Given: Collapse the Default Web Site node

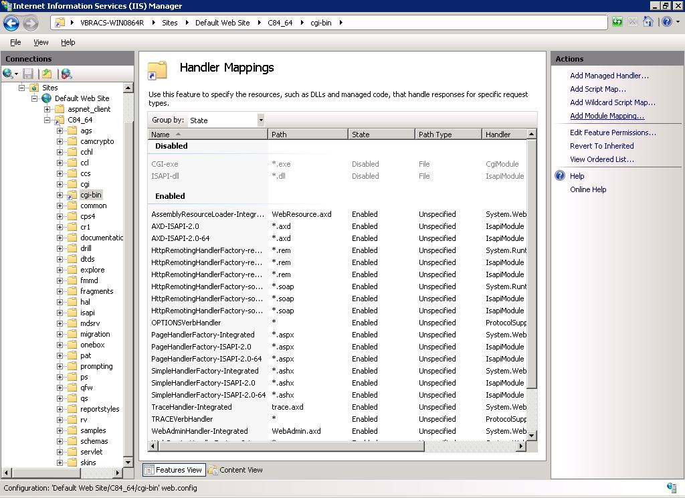Looking at the screenshot, I should (35, 98).
